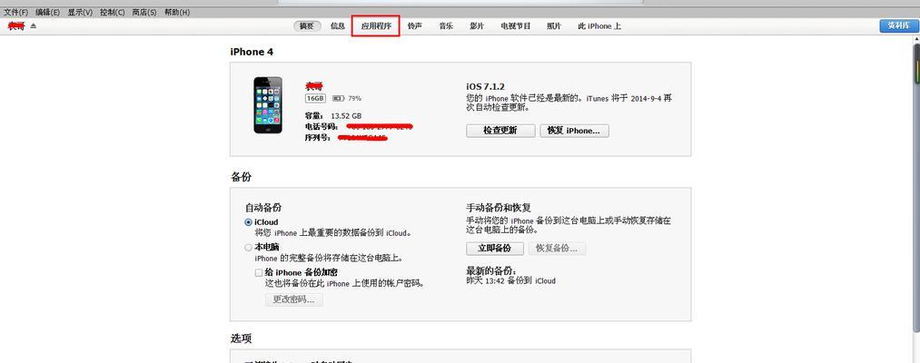
Task: Click the 检查更新 button
Action: point(500,131)
